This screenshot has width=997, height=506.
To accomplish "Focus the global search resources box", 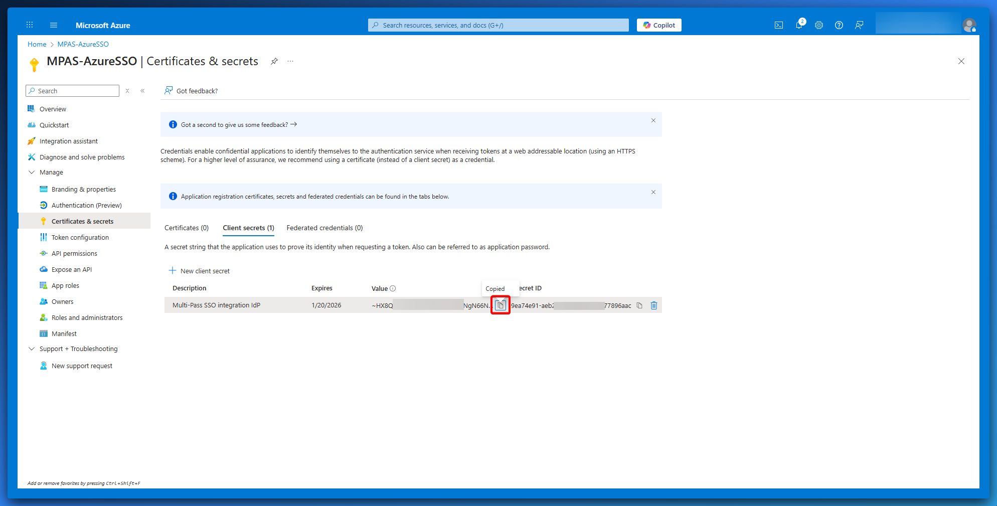I will (x=498, y=25).
